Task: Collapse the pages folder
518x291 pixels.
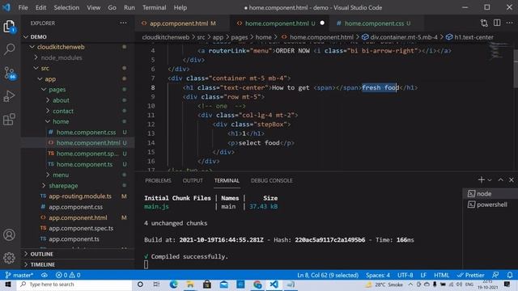Action: click(x=78, y=90)
